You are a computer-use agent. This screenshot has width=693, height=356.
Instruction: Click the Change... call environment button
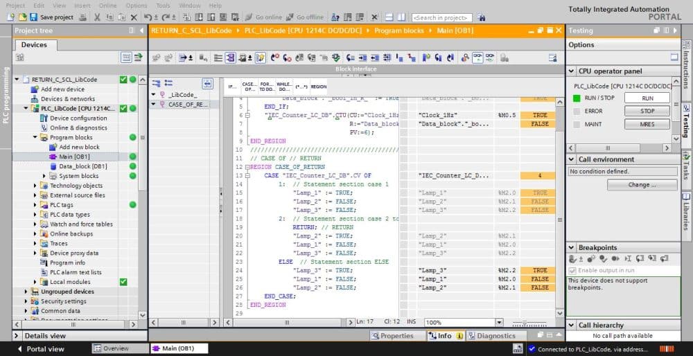coord(642,185)
